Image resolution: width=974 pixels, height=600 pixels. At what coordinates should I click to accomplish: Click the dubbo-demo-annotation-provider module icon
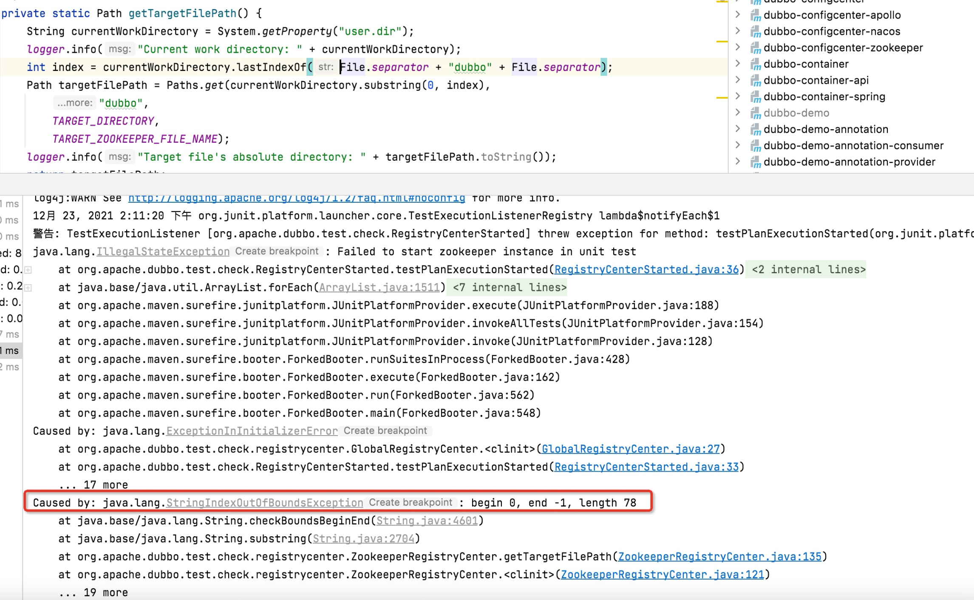[x=755, y=162]
